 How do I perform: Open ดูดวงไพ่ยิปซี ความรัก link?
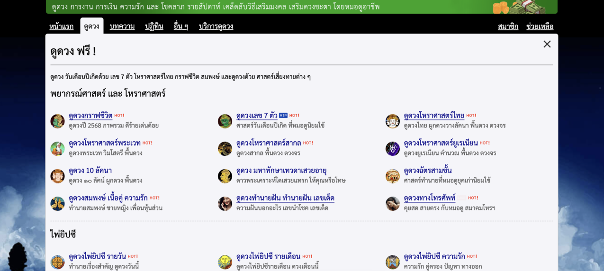(434, 256)
